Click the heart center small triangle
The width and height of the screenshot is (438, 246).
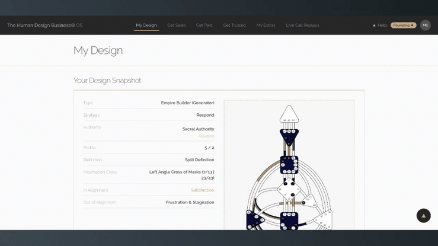coord(310,202)
